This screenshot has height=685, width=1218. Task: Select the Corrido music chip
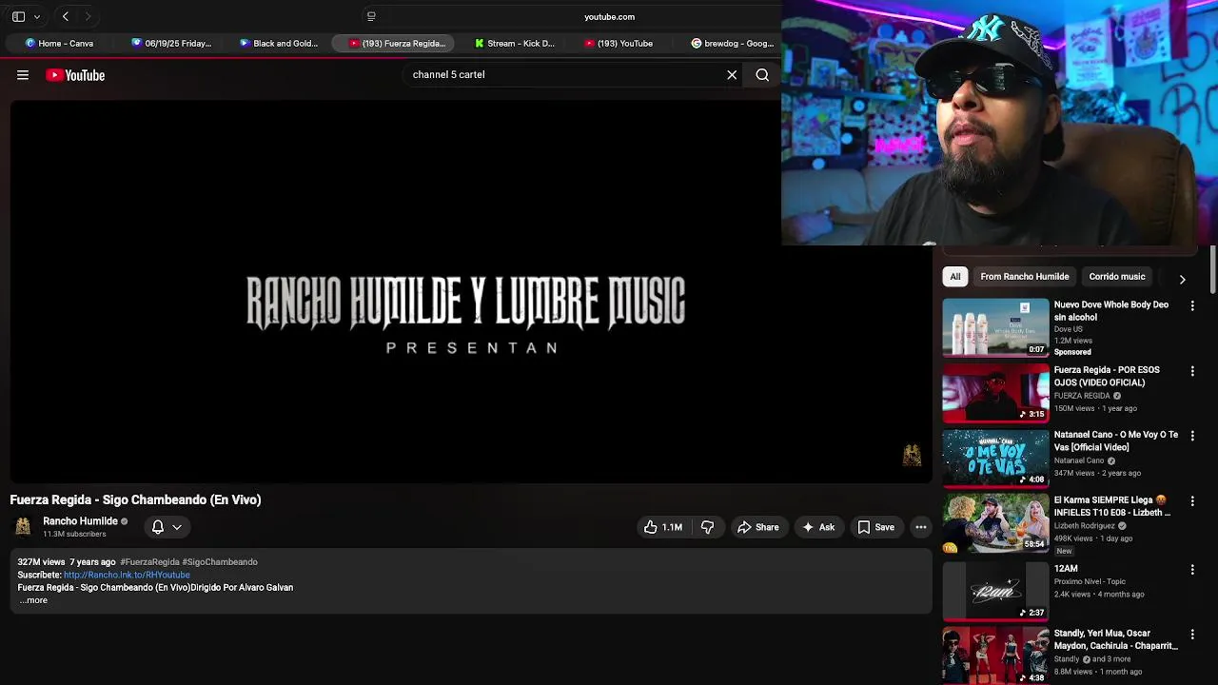(x=1117, y=277)
